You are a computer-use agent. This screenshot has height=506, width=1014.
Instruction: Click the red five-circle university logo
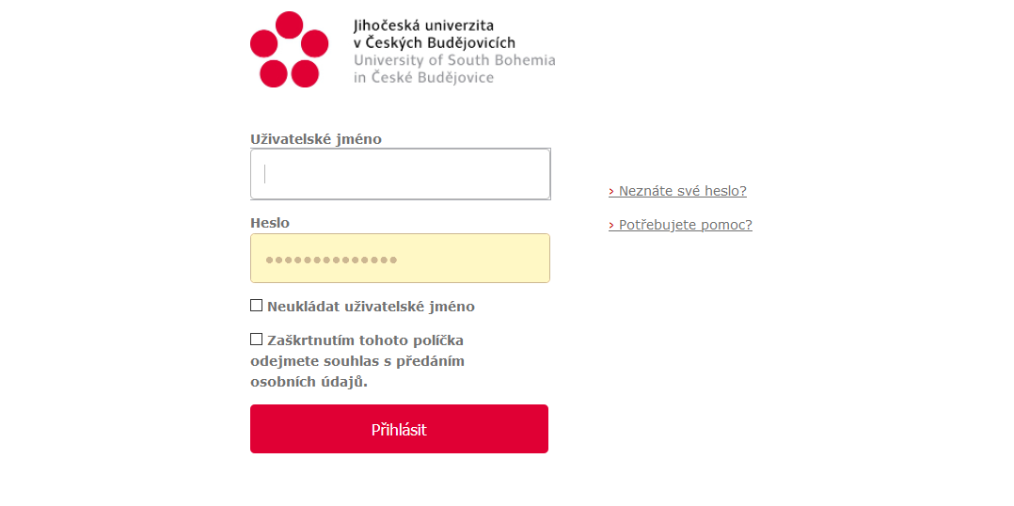click(289, 49)
